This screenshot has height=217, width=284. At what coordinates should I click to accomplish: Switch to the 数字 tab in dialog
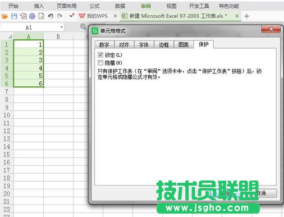104,45
